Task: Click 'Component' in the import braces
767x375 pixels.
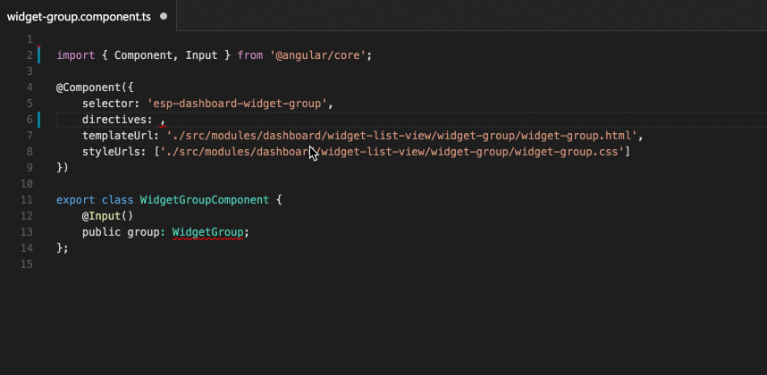Action: click(x=143, y=55)
